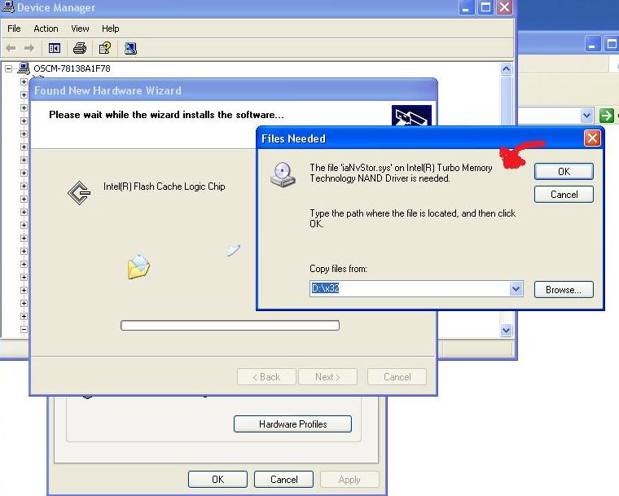619x496 pixels.
Task: Click OK in the Files Needed dialog
Action: point(564,171)
